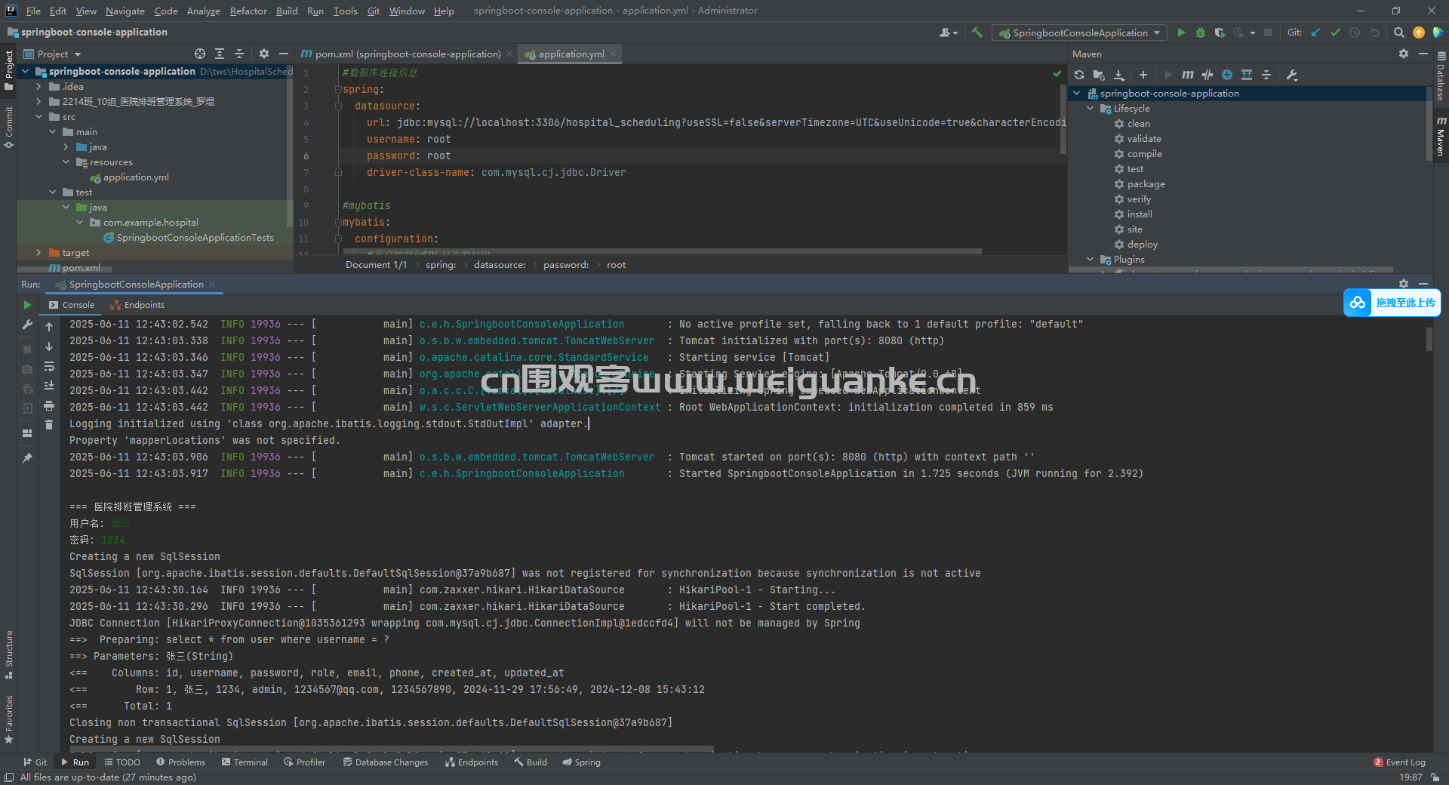Screen dimensions: 1449x785
Task: Open Search Everywhere magnifier icon
Action: tap(1398, 32)
